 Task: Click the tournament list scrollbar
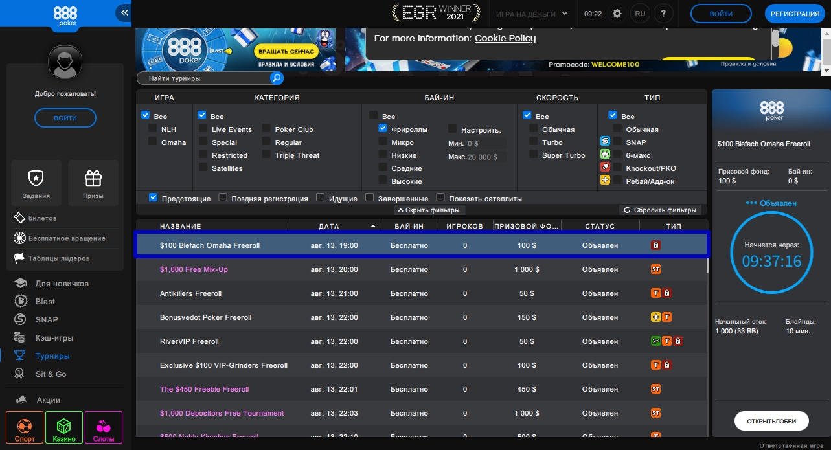tap(708, 265)
